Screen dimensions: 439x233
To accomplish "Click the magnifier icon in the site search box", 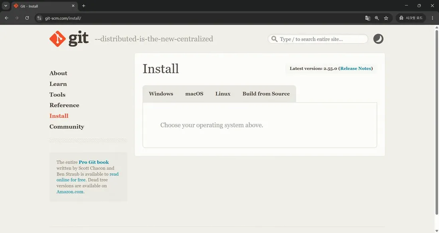I will click(275, 39).
